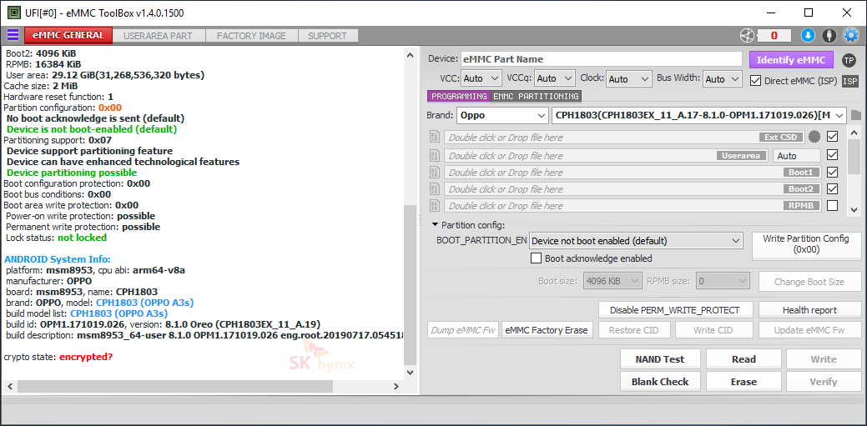This screenshot has width=867, height=426.
Task: Click the binary file icon on Boot2 row
Action: click(x=435, y=189)
